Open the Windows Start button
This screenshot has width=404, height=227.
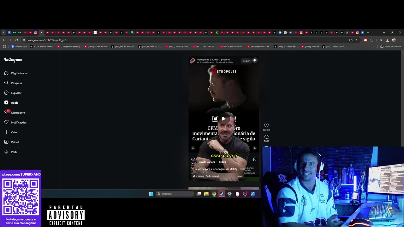coord(151,194)
